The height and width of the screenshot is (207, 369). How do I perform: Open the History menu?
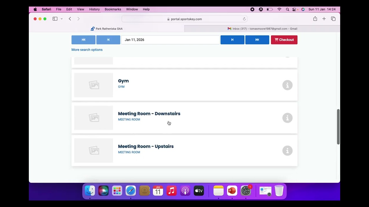point(94,9)
